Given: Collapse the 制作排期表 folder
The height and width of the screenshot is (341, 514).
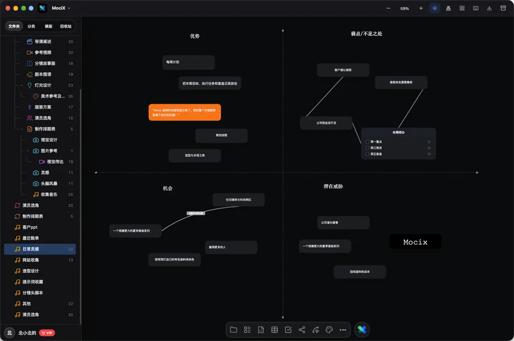Looking at the screenshot, I should click(x=22, y=129).
